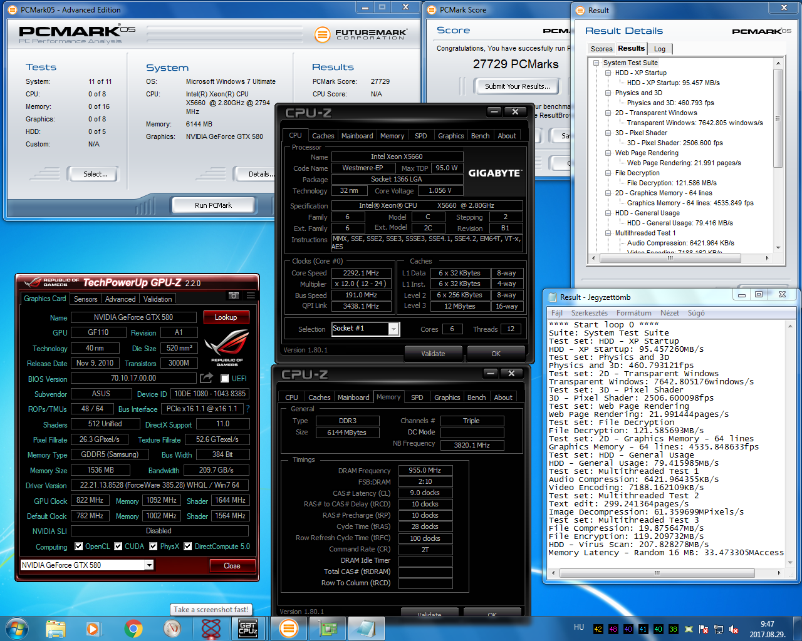
Task: Collapse the File Decryption node
Action: coord(608,173)
